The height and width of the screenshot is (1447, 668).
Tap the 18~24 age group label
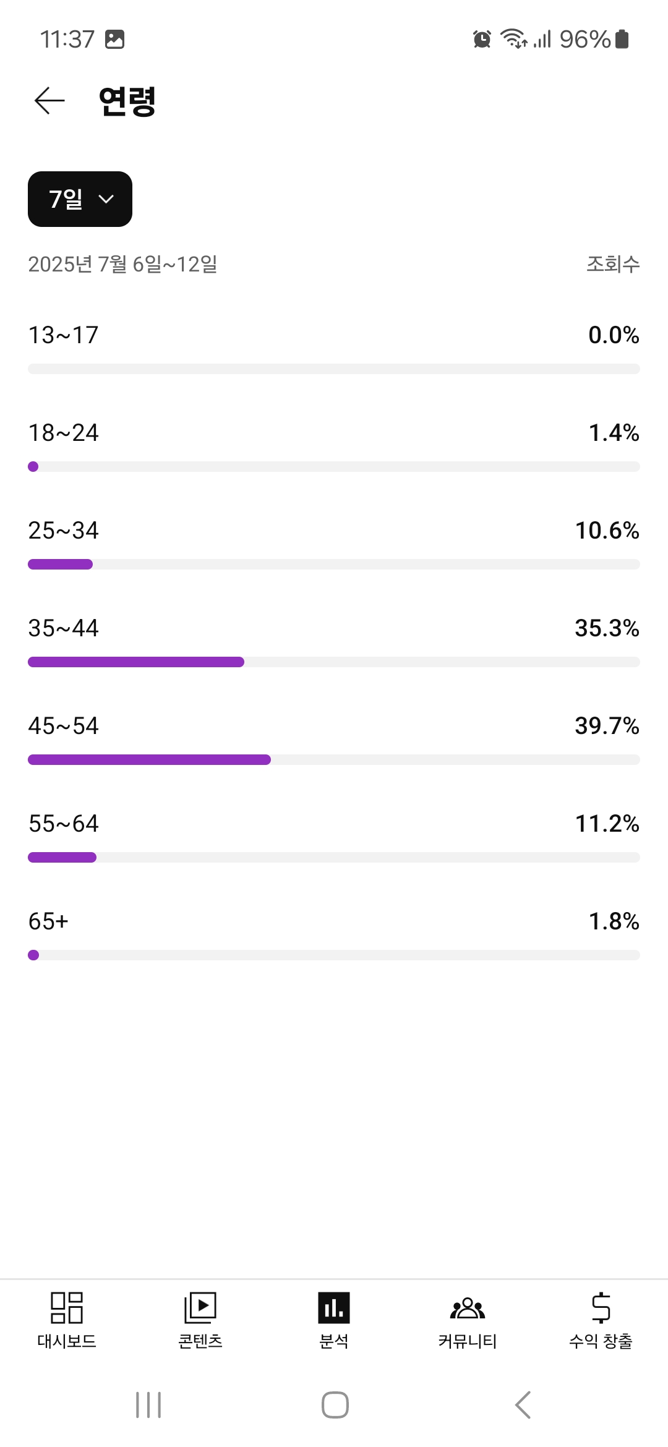tap(64, 433)
